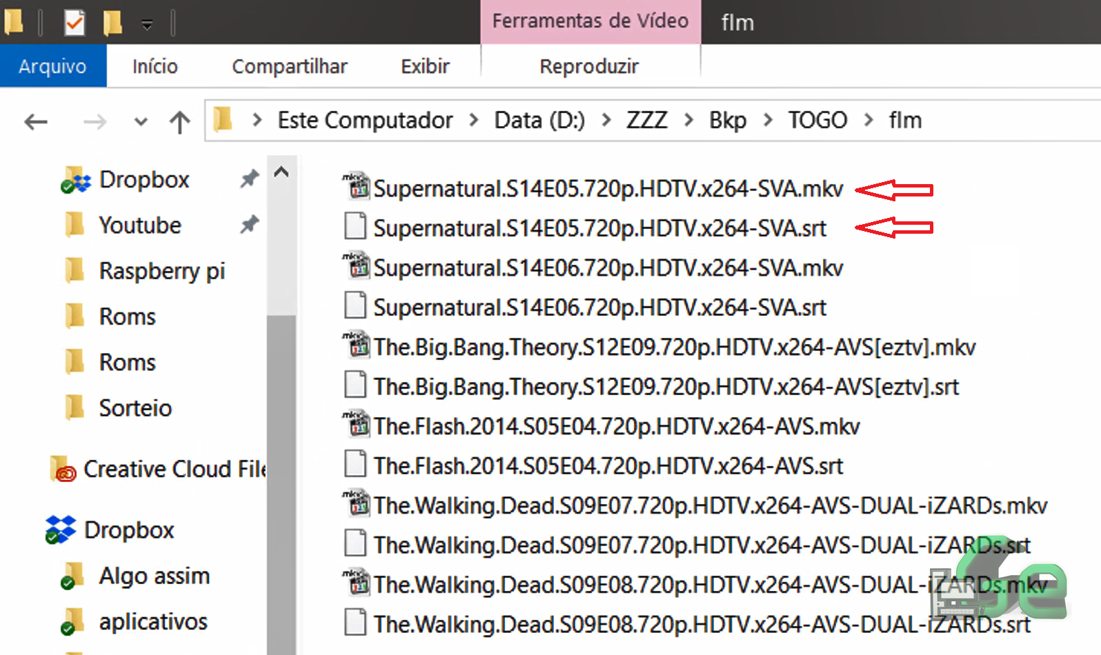Open aplicativos folder under Dropbox
The width and height of the screenshot is (1101, 655).
[x=153, y=622]
